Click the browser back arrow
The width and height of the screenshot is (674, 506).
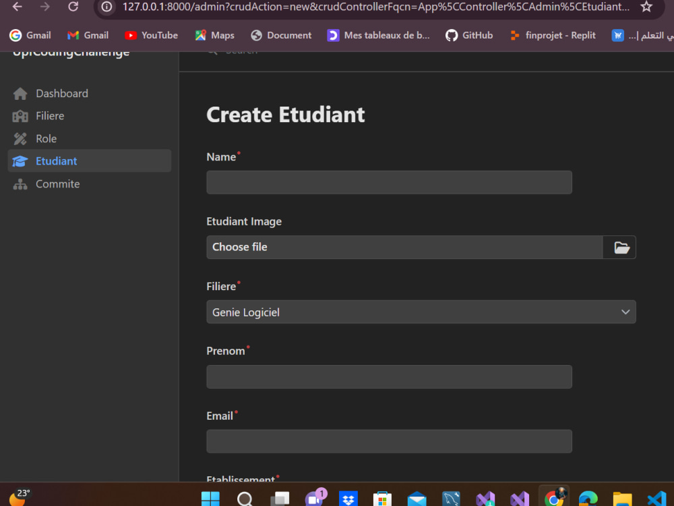coord(18,7)
